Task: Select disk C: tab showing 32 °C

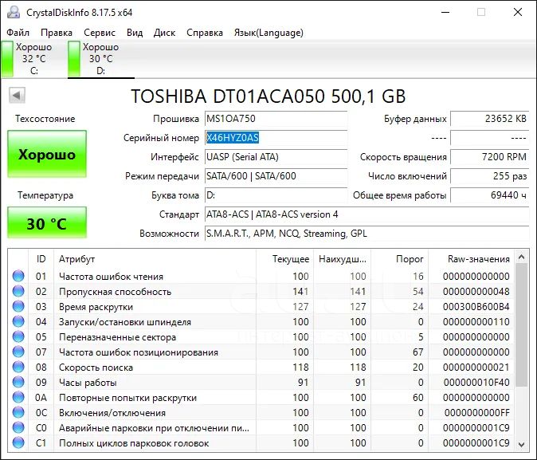Action: 33,59
